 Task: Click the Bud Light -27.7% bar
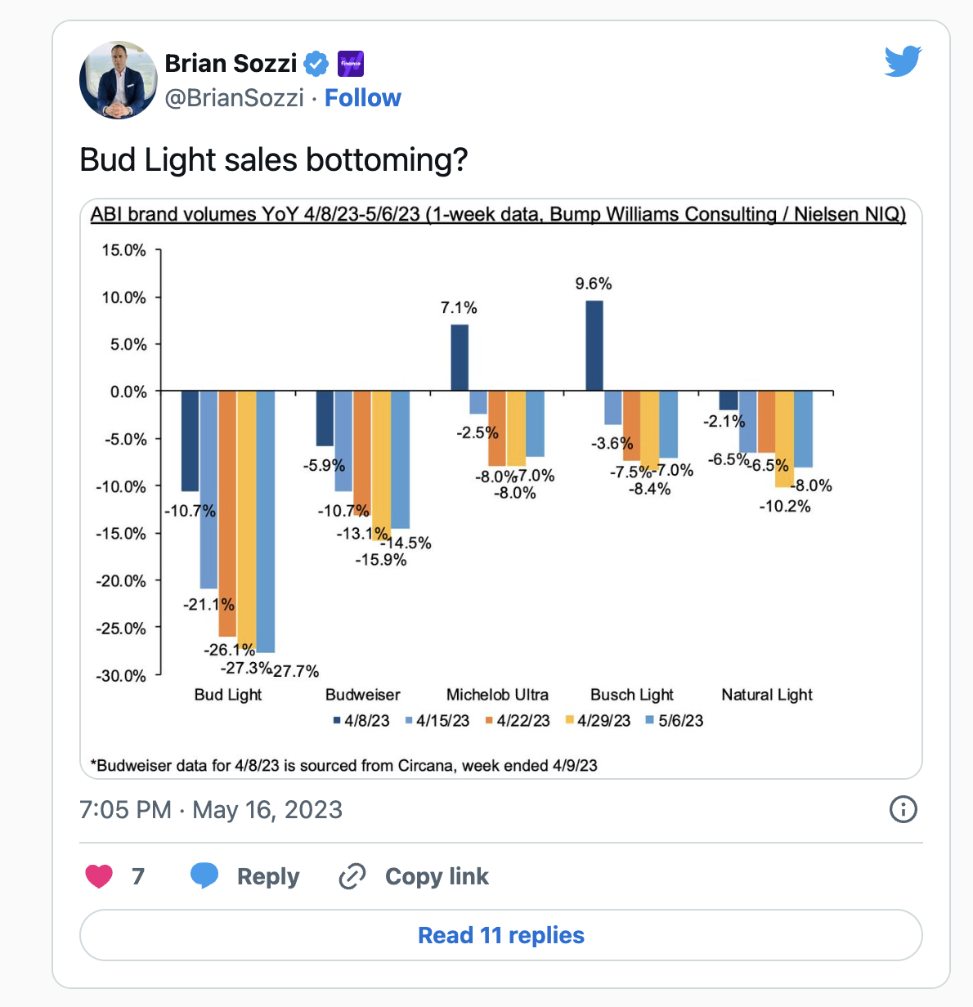266,521
